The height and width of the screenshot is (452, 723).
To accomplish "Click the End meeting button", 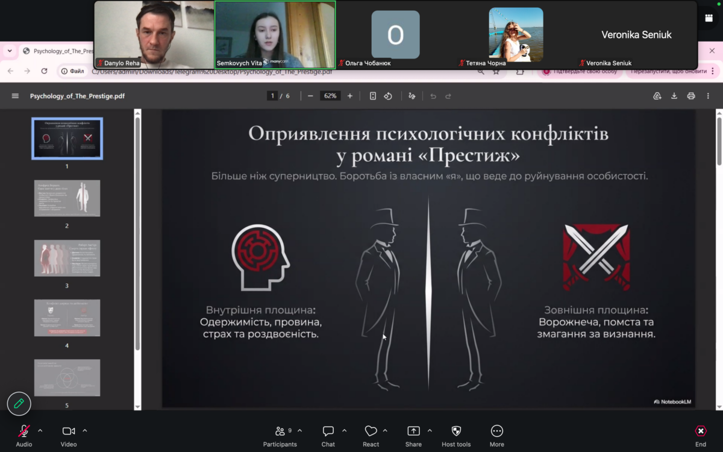I will coord(701,432).
